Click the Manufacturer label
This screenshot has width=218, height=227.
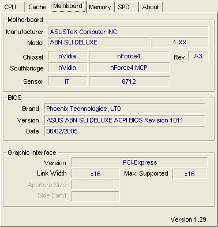click(x=25, y=32)
